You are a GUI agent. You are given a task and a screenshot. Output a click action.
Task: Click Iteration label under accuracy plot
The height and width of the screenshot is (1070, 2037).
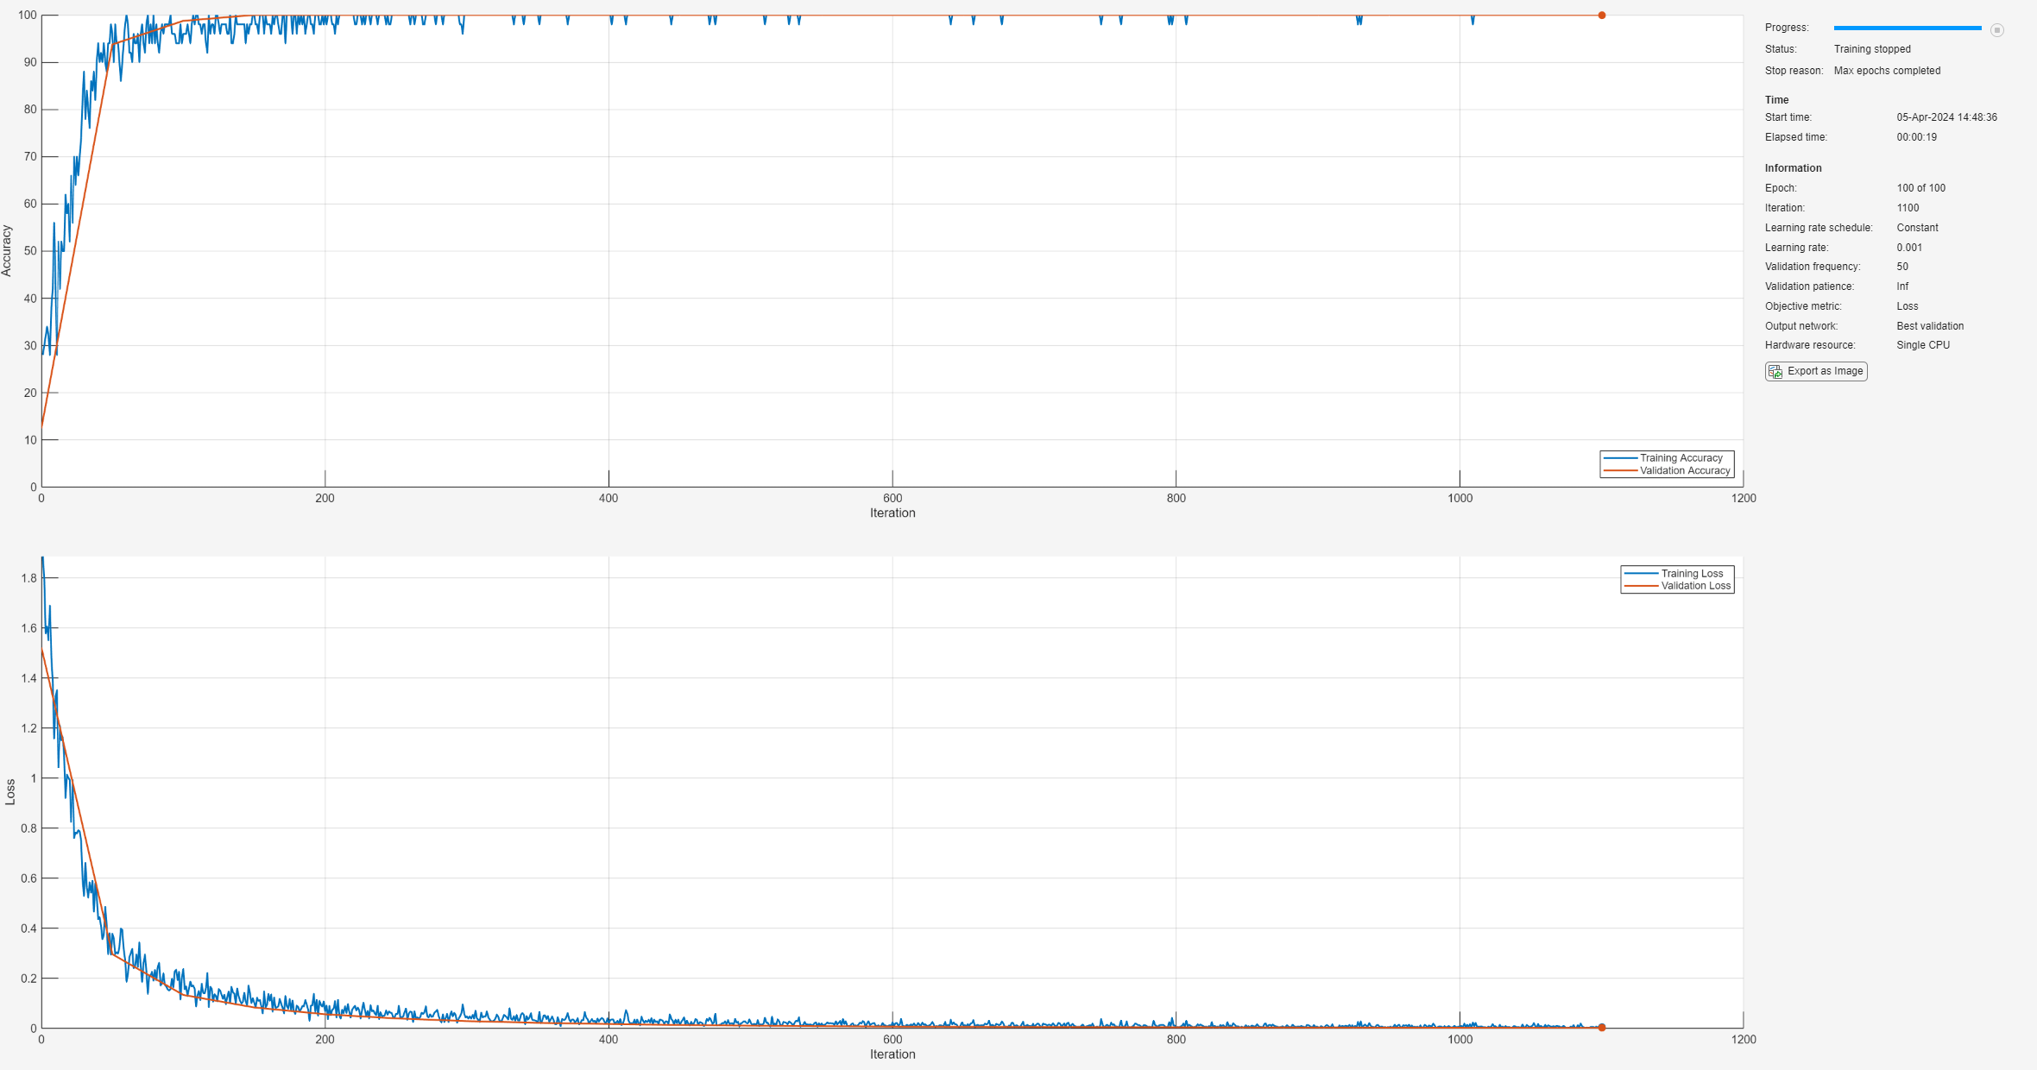tap(892, 513)
